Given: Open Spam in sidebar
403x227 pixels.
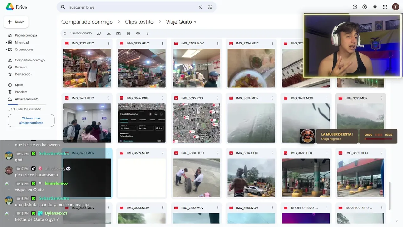Looking at the screenshot, I should (19, 85).
